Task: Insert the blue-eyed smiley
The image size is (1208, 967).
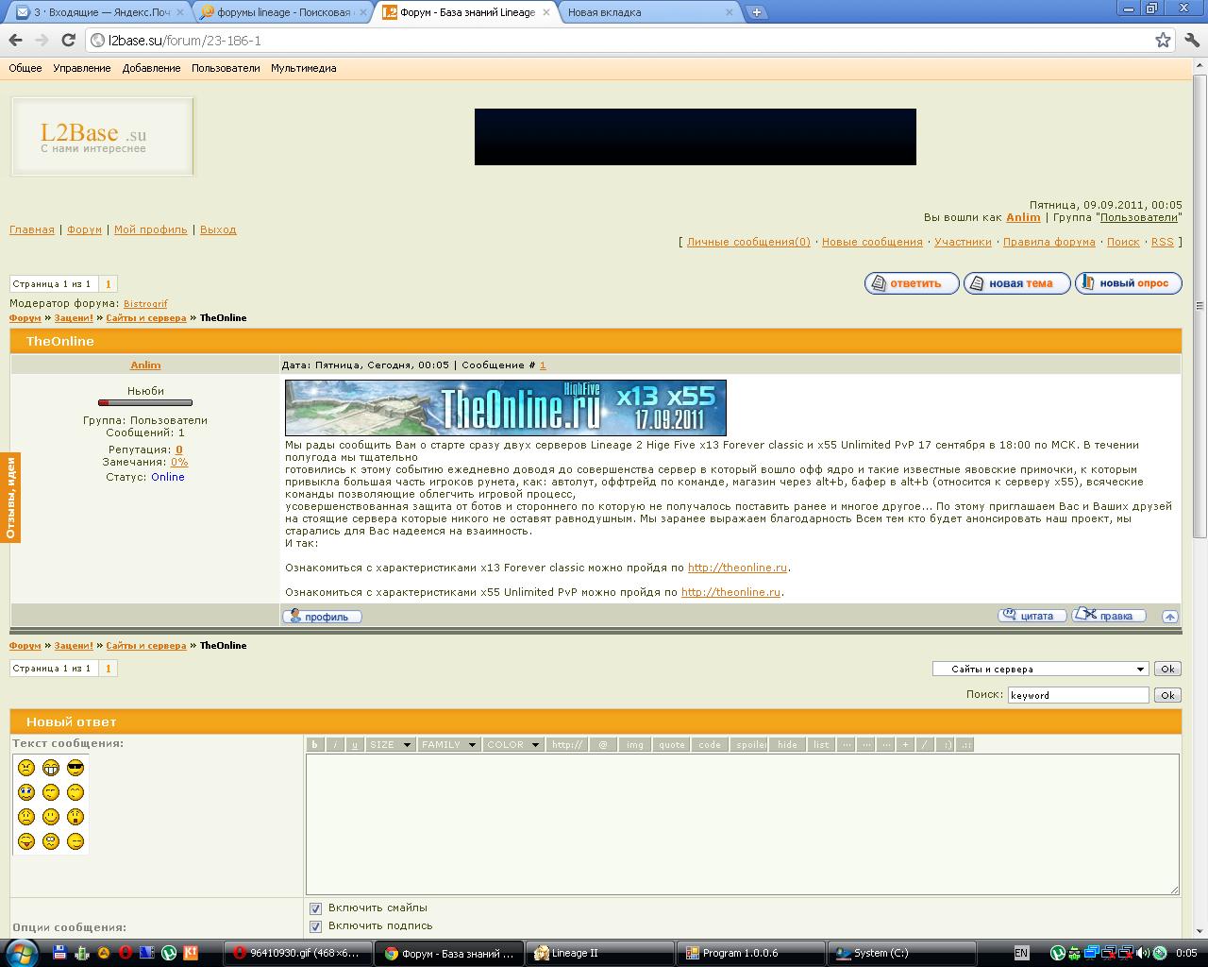Action: click(26, 792)
